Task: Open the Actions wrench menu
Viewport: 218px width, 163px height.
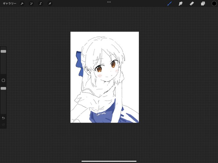Action: tap(22, 4)
